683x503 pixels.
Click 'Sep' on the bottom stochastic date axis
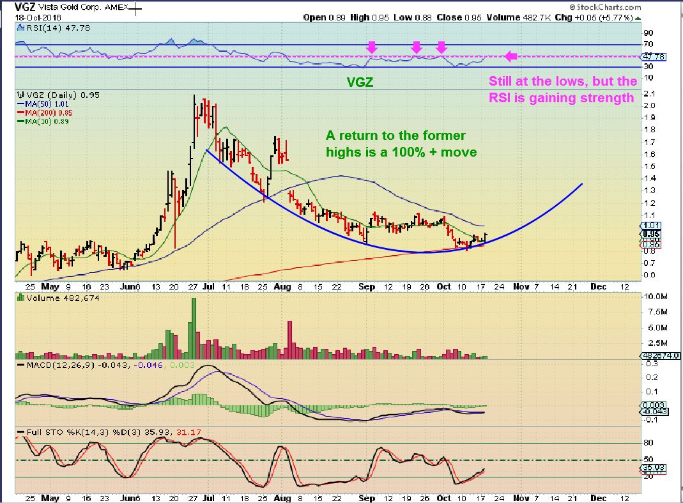click(x=367, y=498)
